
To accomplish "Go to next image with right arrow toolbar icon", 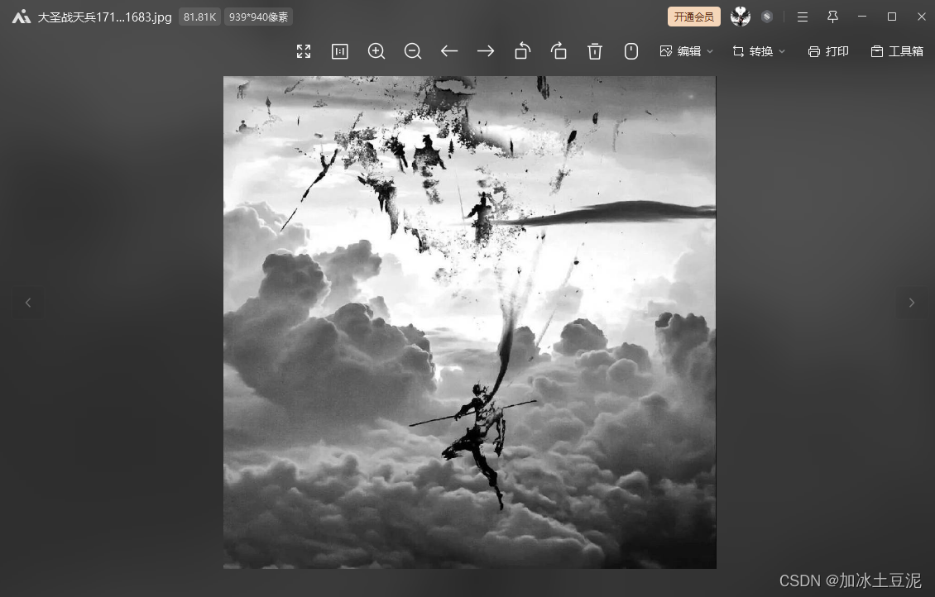I will (486, 51).
